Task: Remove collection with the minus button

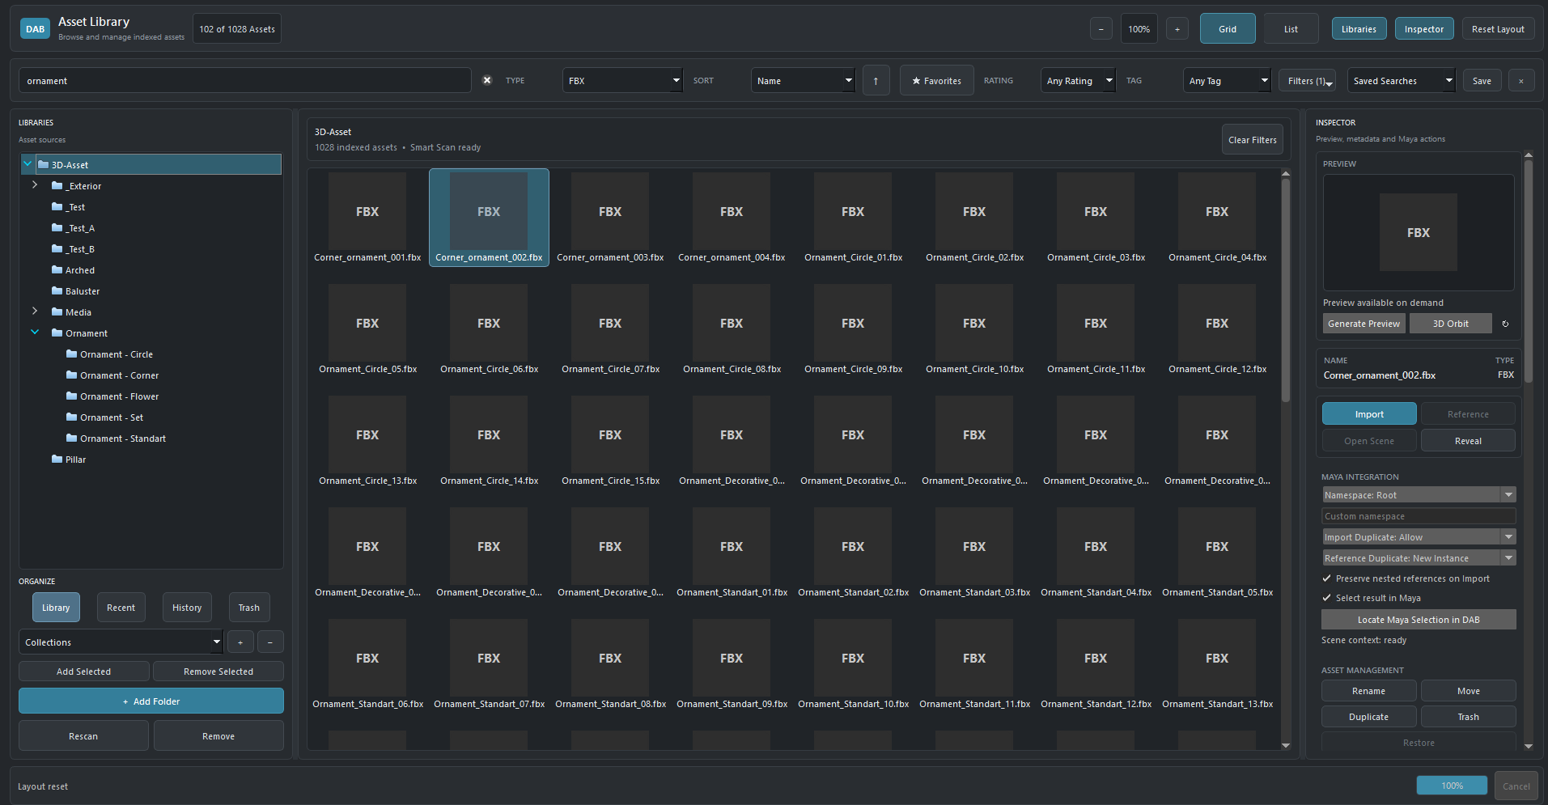Action: (270, 642)
